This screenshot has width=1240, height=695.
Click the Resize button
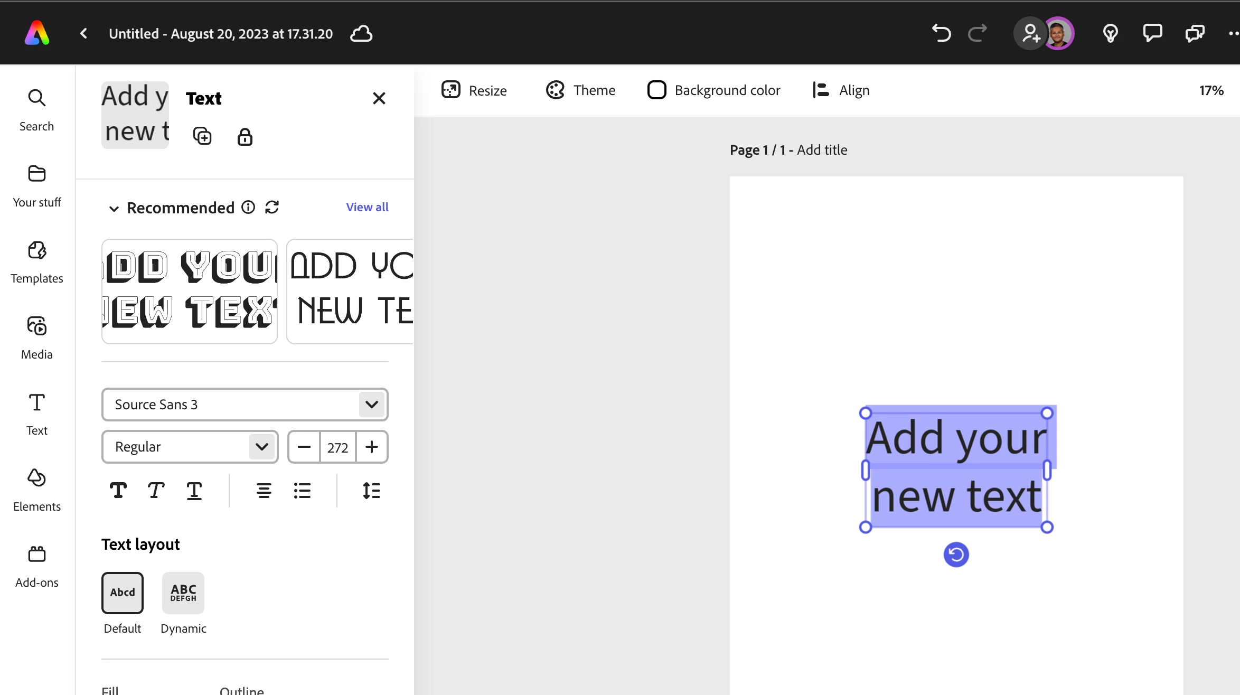click(x=474, y=90)
